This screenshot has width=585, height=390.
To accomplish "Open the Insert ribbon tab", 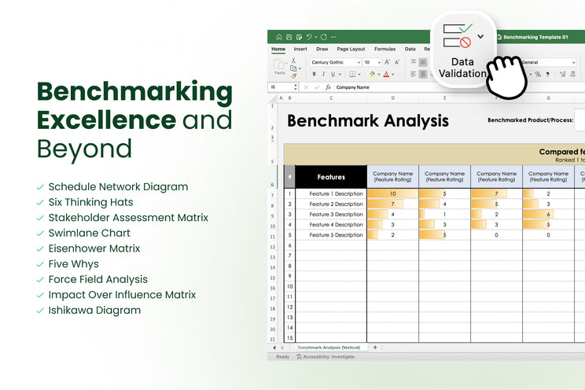I will [300, 49].
